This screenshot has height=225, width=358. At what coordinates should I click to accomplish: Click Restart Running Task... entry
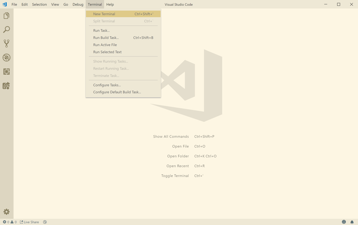tap(123, 68)
